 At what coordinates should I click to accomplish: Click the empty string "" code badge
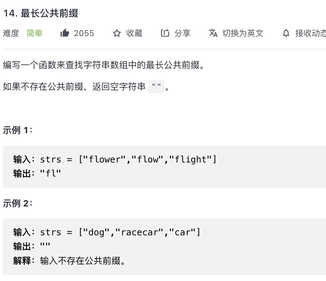tap(156, 87)
